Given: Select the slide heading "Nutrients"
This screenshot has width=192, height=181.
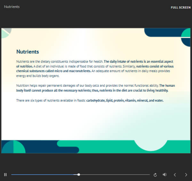Looking at the screenshot, I should pos(28,51).
